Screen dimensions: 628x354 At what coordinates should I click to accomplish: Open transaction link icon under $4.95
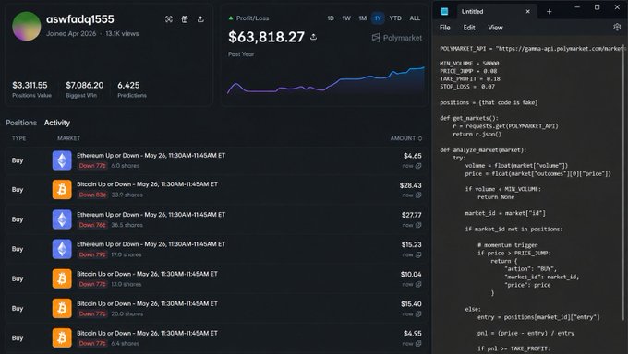coord(418,344)
